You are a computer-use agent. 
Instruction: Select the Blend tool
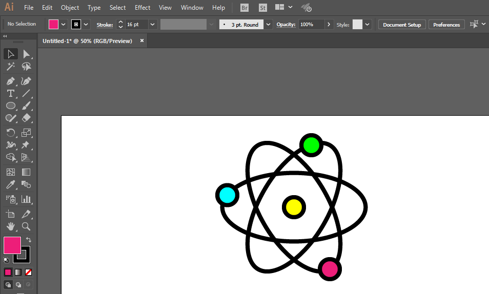(26, 184)
